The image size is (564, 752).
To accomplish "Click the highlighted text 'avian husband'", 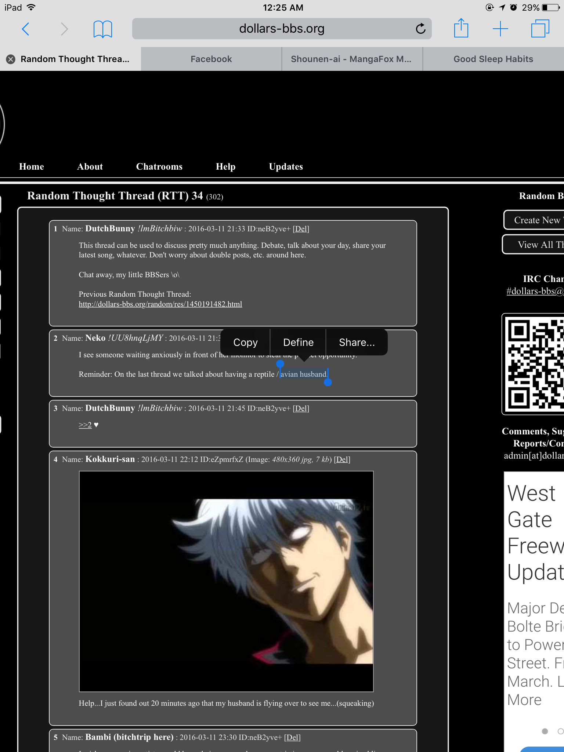I will [303, 374].
